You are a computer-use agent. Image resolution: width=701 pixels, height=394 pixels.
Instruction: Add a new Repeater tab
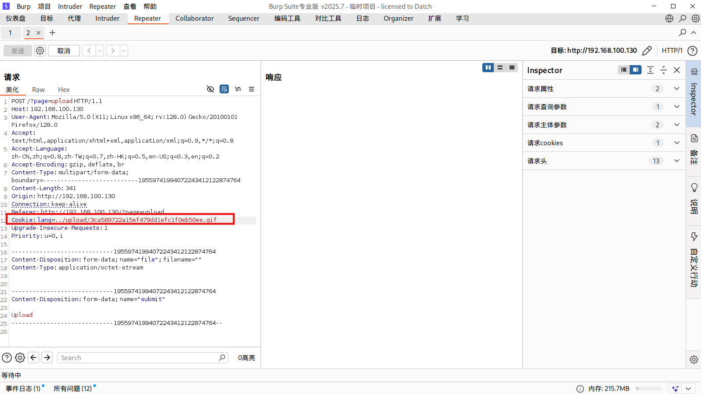52,33
